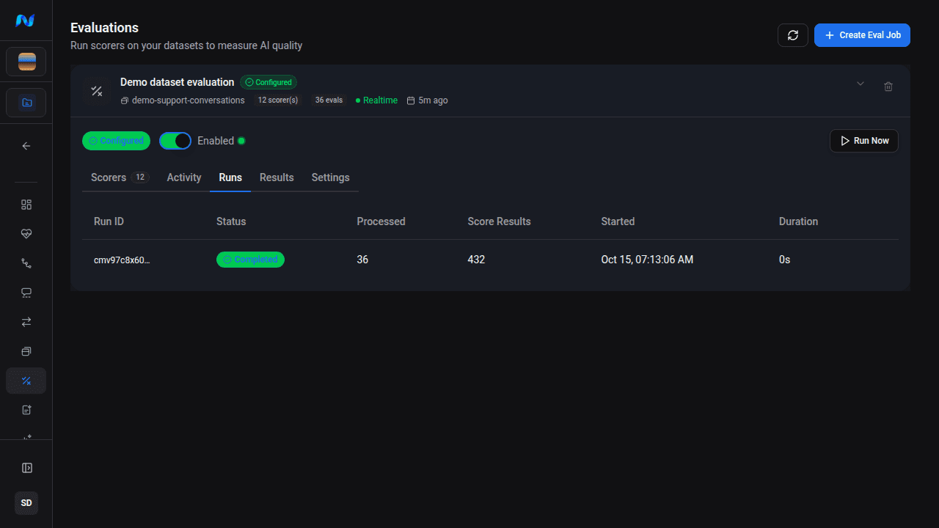The height and width of the screenshot is (528, 939).
Task: Click the Run ID column header
Action: pos(109,221)
